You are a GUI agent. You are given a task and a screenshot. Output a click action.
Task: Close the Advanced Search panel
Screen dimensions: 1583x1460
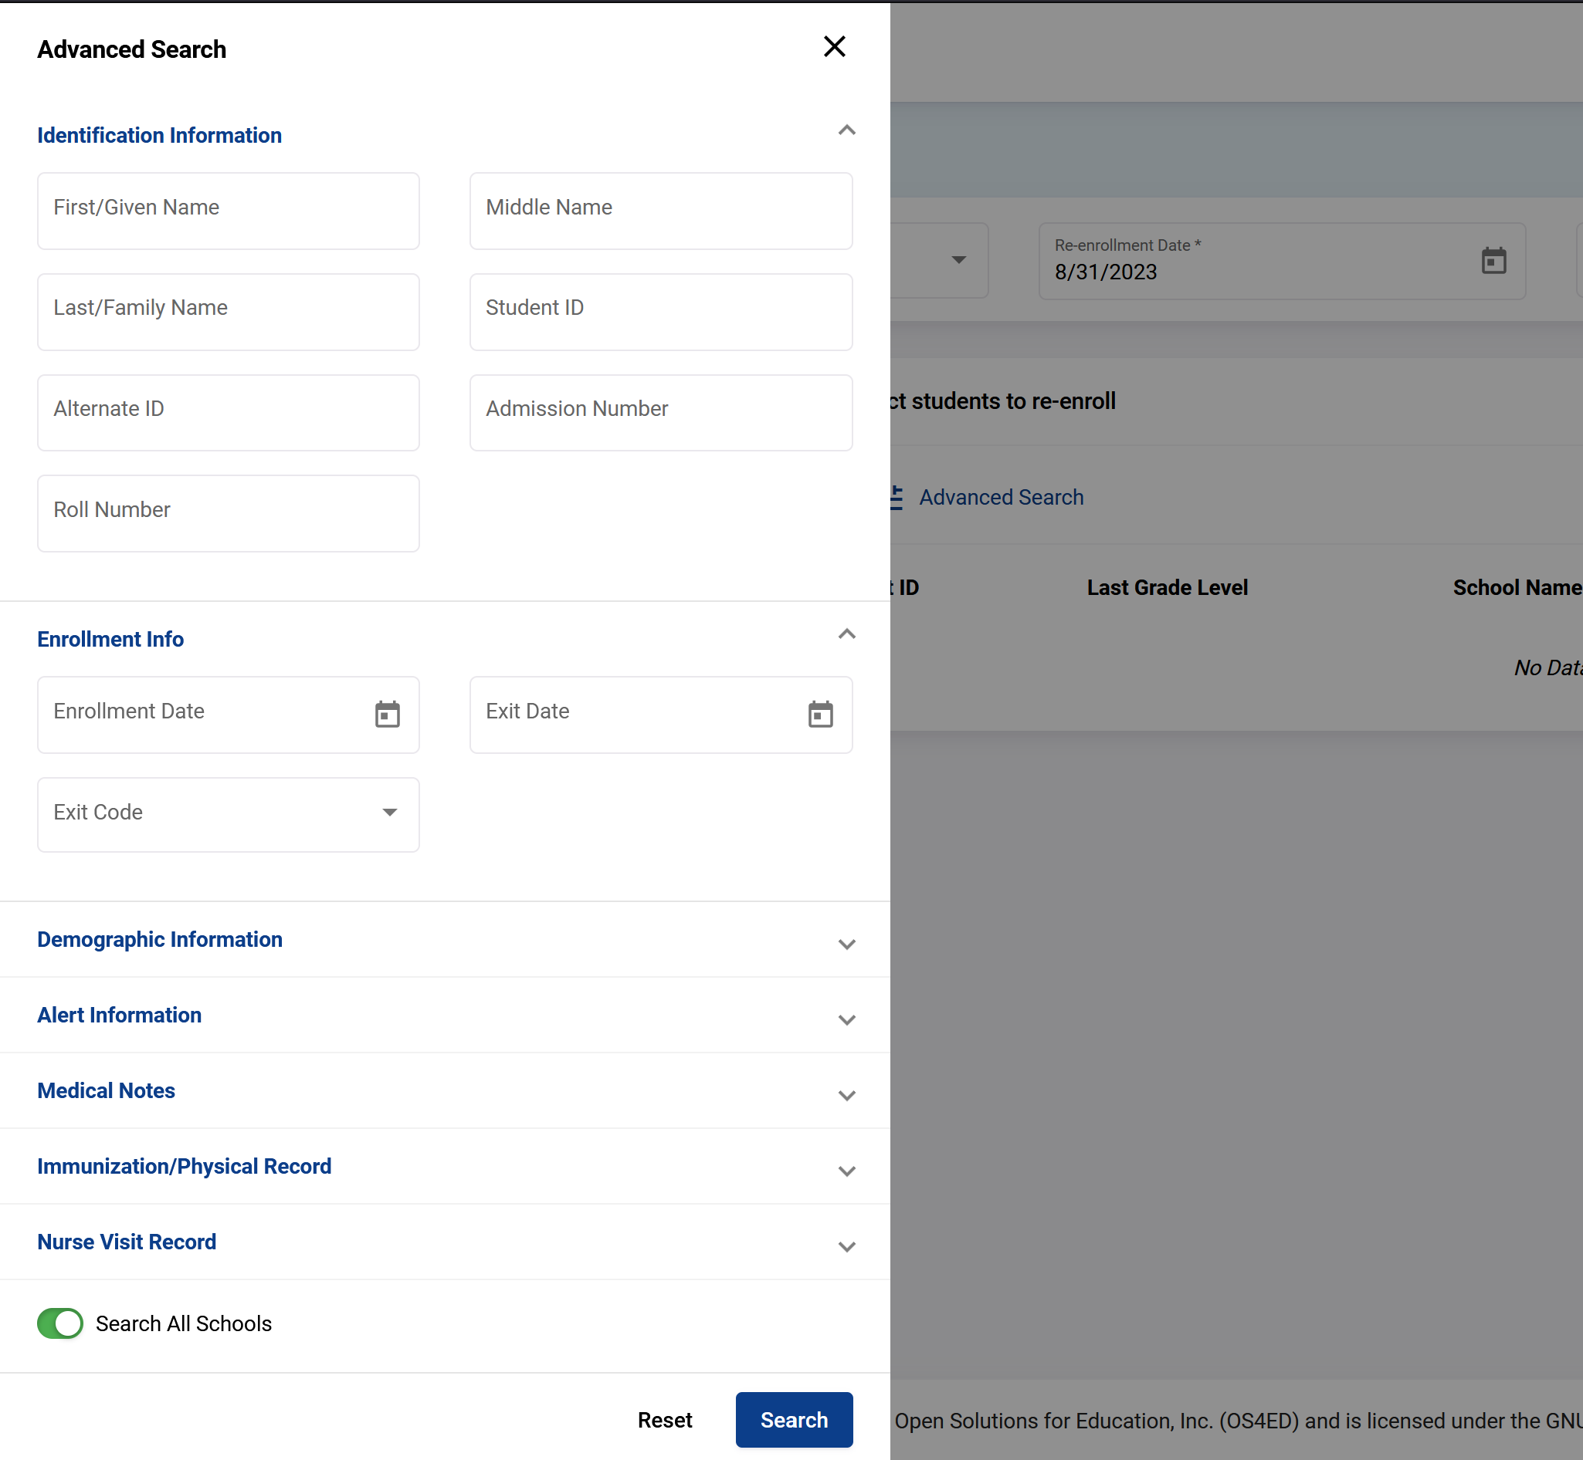(834, 46)
